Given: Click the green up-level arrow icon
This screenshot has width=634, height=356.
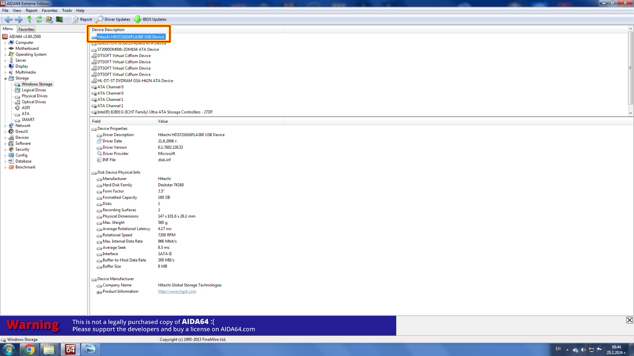Looking at the screenshot, I should 29,19.
